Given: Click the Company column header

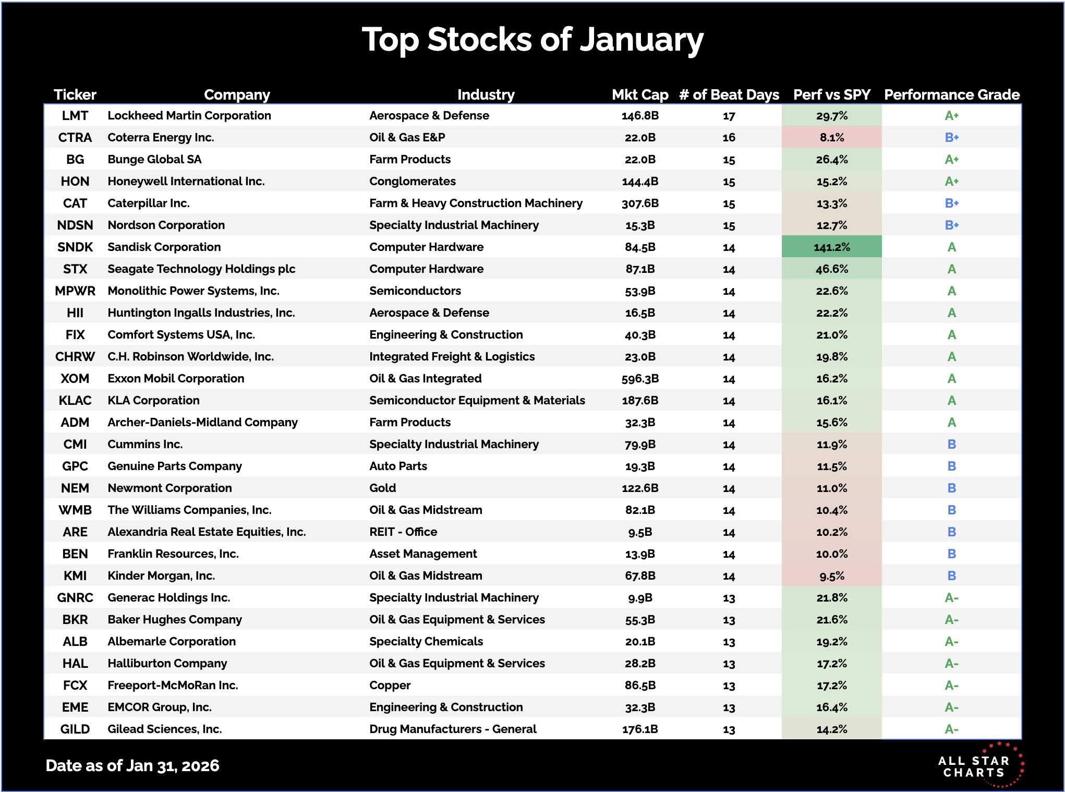Looking at the screenshot, I should tap(237, 94).
